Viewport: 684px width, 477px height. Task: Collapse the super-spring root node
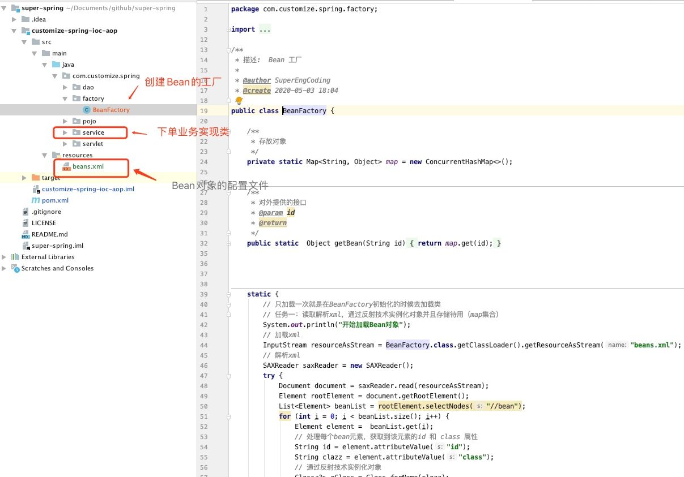coord(5,8)
